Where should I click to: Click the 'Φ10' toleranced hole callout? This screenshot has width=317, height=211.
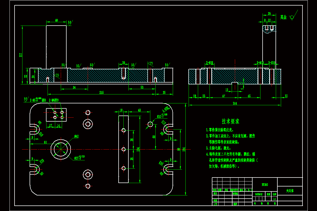tap(162, 116)
